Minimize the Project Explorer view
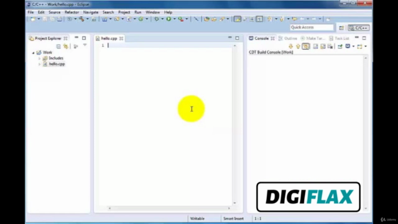398x224 pixels. (x=76, y=37)
